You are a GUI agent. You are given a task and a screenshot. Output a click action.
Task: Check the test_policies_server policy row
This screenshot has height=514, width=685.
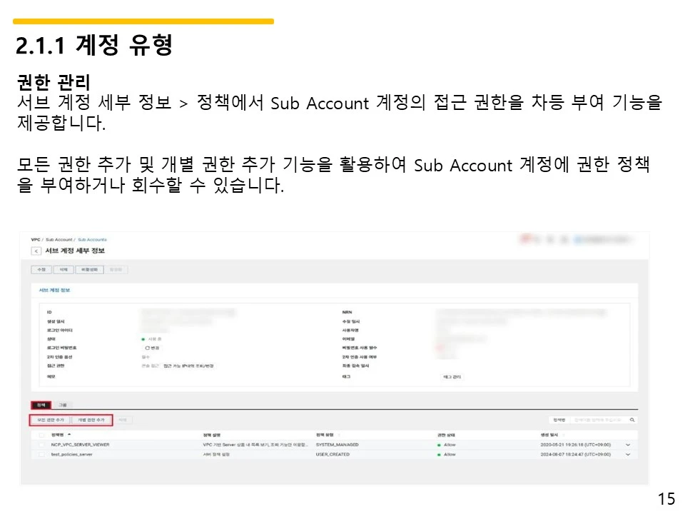[x=41, y=453]
